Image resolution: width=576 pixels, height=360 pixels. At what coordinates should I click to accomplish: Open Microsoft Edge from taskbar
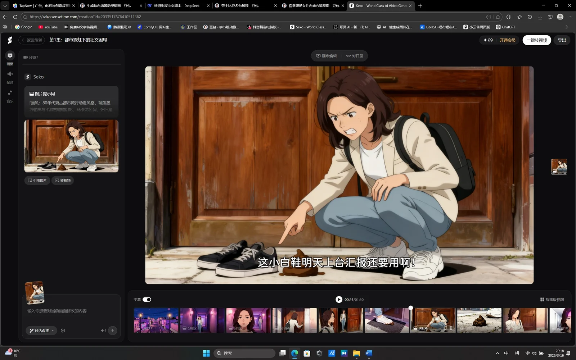(294, 353)
